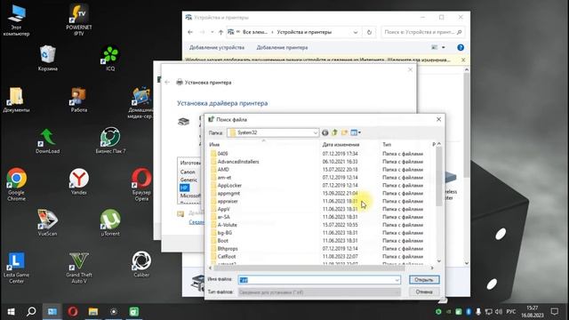Select Microsoft in manufacturer list
569x320 pixels.
pos(190,196)
